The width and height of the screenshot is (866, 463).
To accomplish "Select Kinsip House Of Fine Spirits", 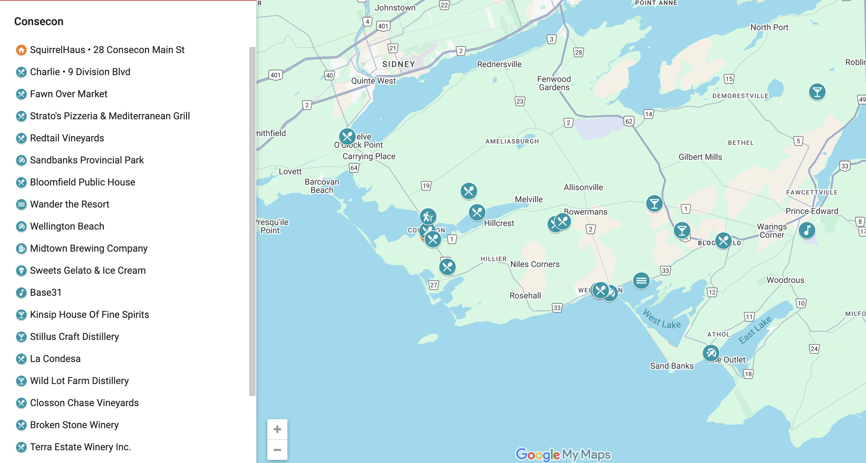I will pyautogui.click(x=89, y=315).
